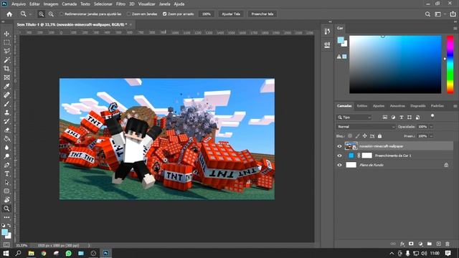Select the Magic Wand tool
459x258 pixels.
pos(6,60)
